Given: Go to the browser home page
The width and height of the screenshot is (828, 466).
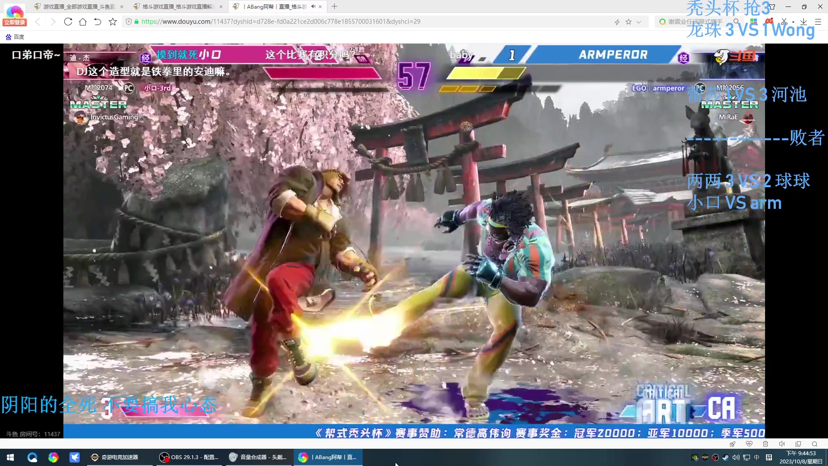Looking at the screenshot, I should [x=83, y=22].
